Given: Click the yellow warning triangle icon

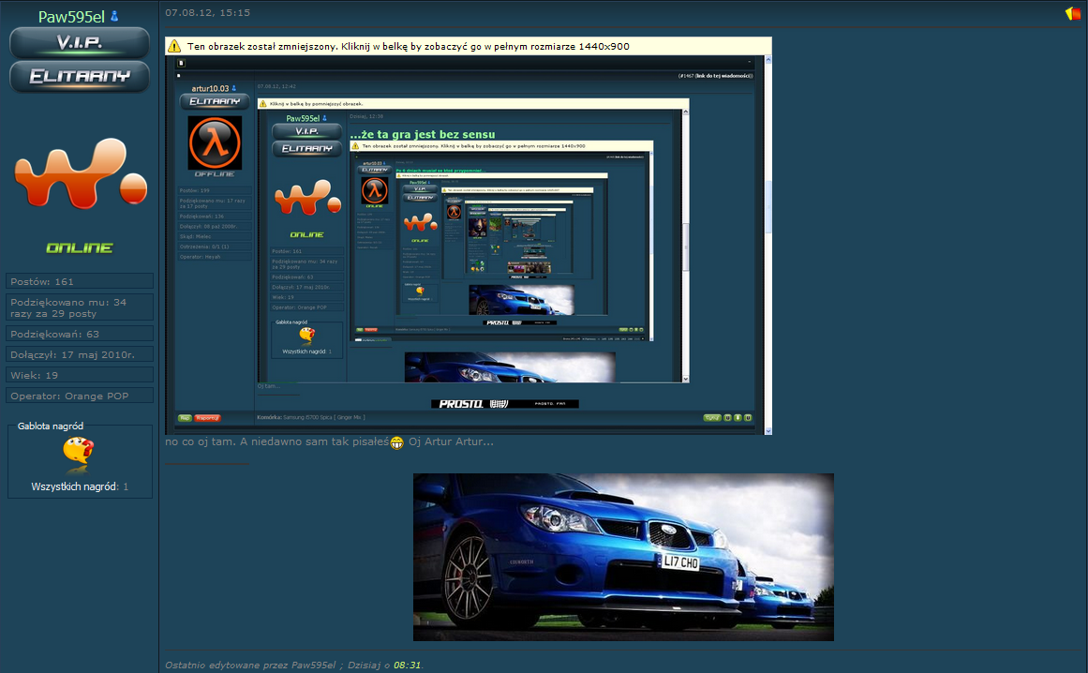Looking at the screenshot, I should pyautogui.click(x=174, y=46).
